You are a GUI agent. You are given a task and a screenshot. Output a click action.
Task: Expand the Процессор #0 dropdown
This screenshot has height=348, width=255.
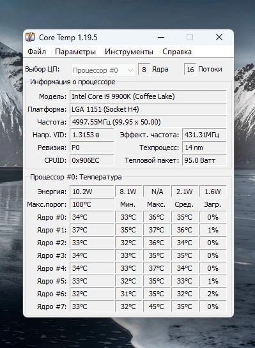tap(104, 70)
